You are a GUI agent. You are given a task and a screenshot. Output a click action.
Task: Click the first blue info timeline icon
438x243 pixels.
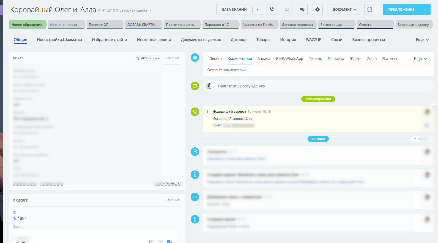coord(195,175)
